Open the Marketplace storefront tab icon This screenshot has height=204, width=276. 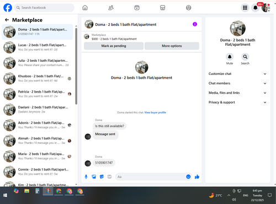pyautogui.click(x=163, y=8)
